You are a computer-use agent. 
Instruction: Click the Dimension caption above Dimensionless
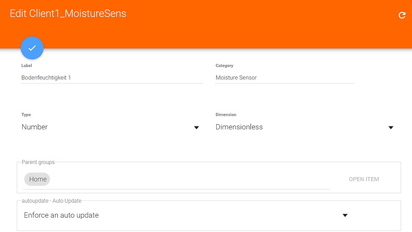coord(226,115)
